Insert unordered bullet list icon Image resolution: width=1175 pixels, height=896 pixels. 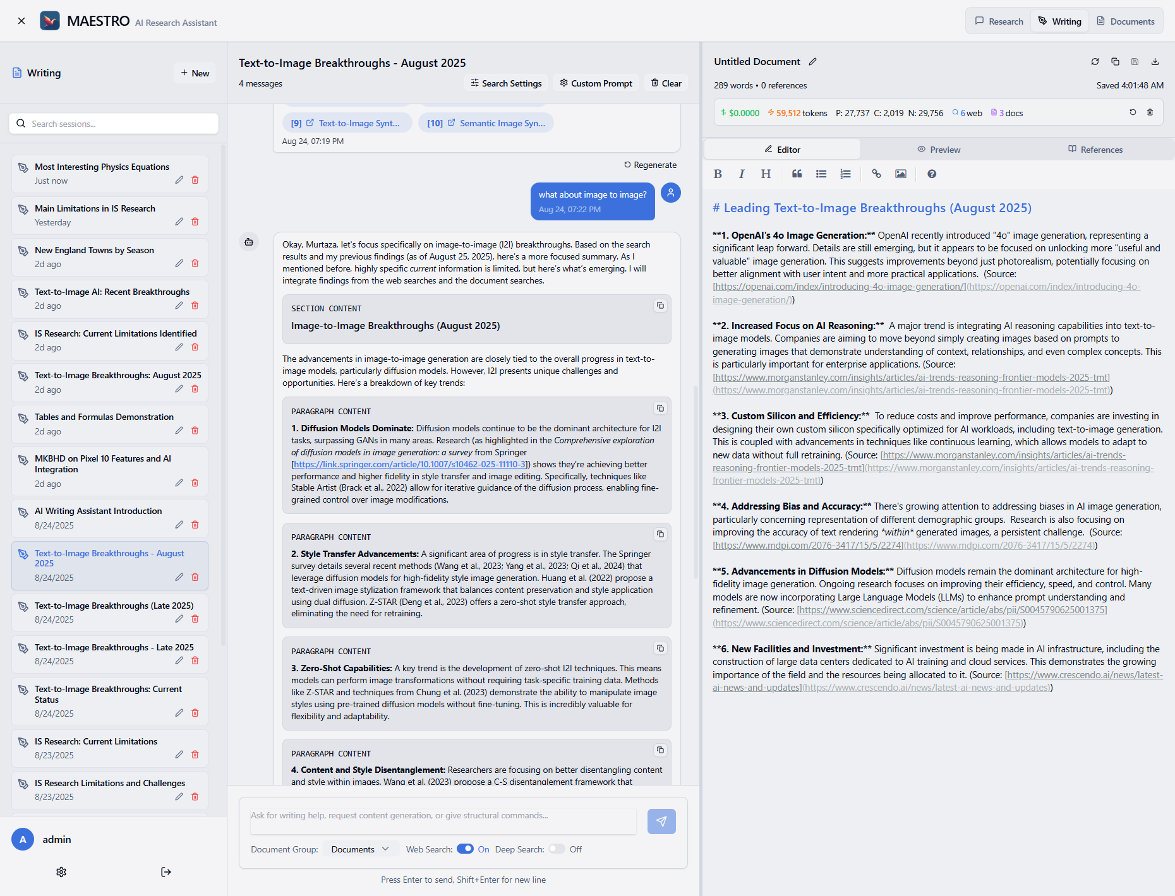click(821, 174)
